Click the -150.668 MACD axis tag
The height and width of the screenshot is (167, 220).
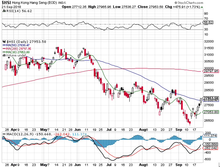click(210, 144)
